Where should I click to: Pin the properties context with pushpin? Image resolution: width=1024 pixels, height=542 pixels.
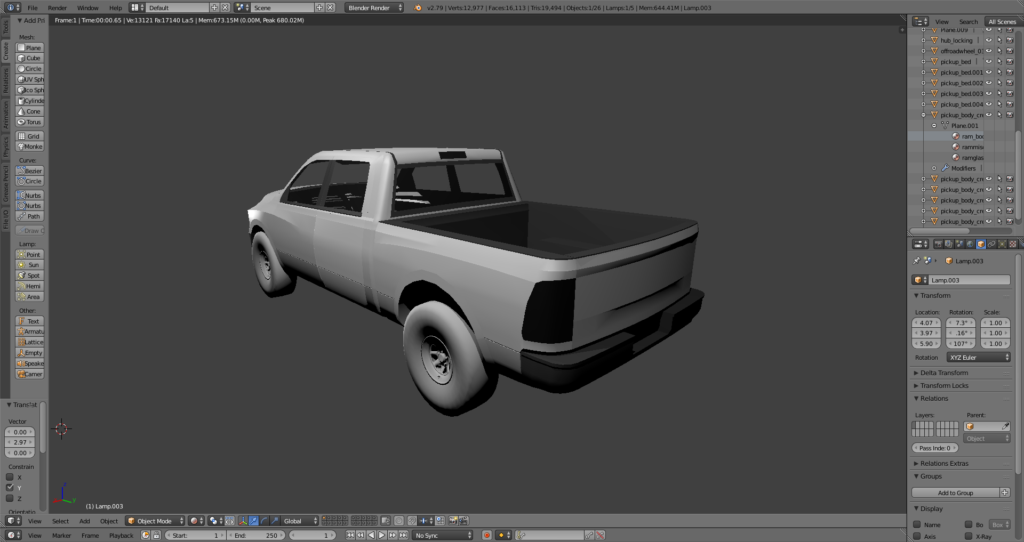pos(916,261)
